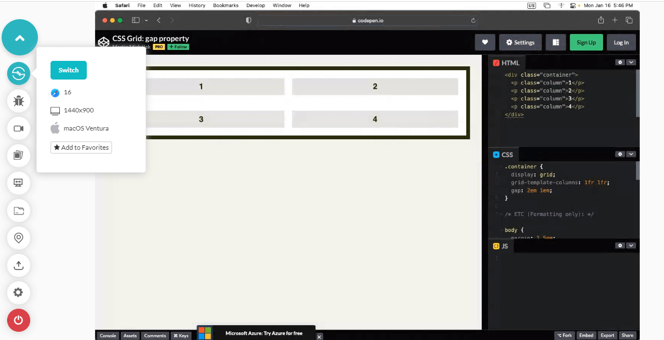Collapse the floating toolbar with the chevron-up button
The height and width of the screenshot is (340, 664).
[20, 38]
